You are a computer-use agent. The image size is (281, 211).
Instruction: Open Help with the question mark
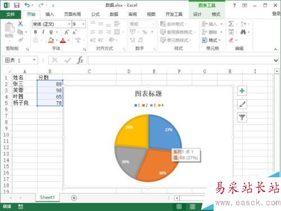coord(234,6)
